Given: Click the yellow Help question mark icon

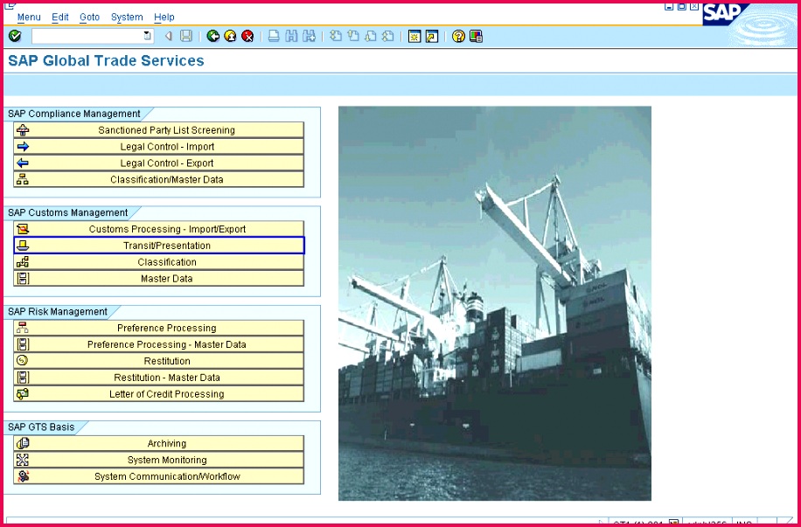Looking at the screenshot, I should pos(459,36).
